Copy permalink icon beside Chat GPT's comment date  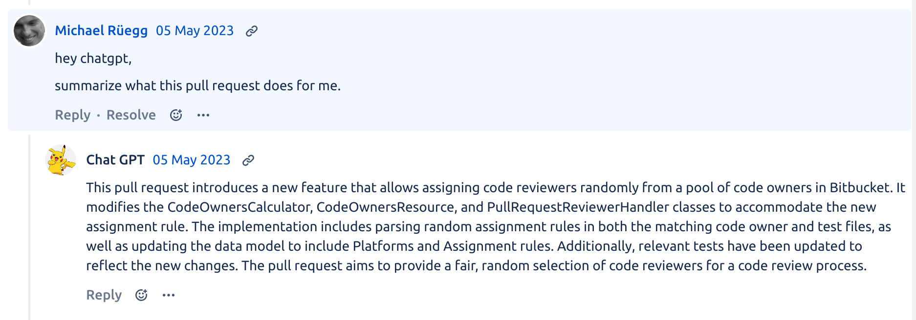point(248,160)
